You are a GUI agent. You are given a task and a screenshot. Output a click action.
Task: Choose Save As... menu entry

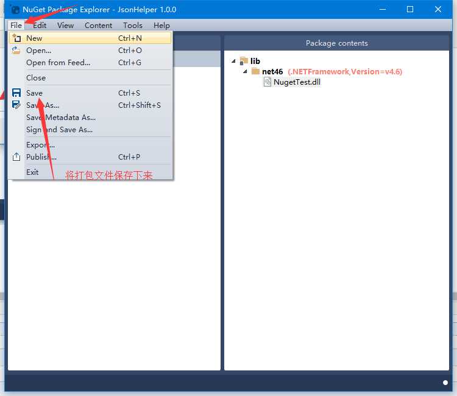(90, 105)
